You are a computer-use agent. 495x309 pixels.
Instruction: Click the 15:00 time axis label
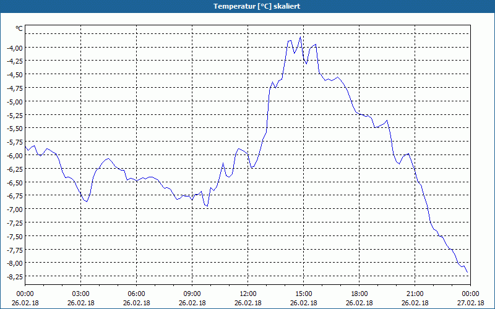[304, 294]
